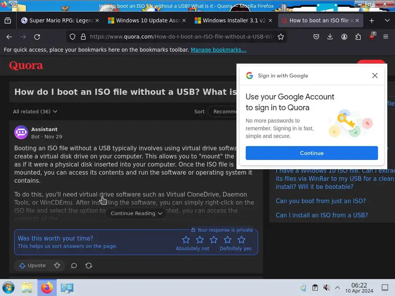Screen dimensions: 395x296
Task: Continue with Google Account sign in
Action: pyautogui.click(x=312, y=153)
